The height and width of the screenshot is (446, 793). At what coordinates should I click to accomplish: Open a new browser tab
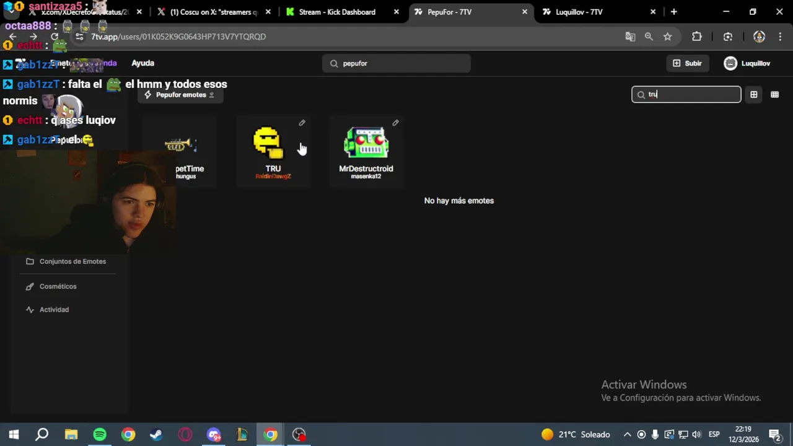(673, 12)
